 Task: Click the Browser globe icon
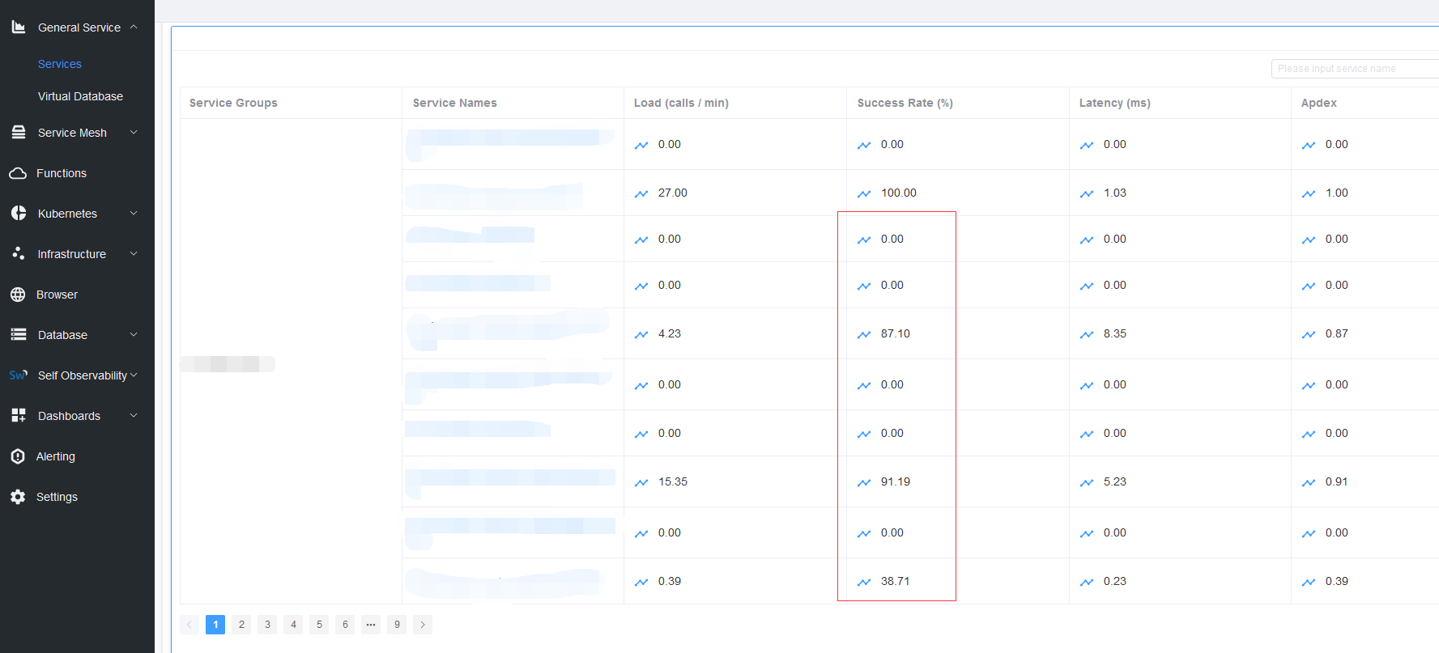pos(18,295)
